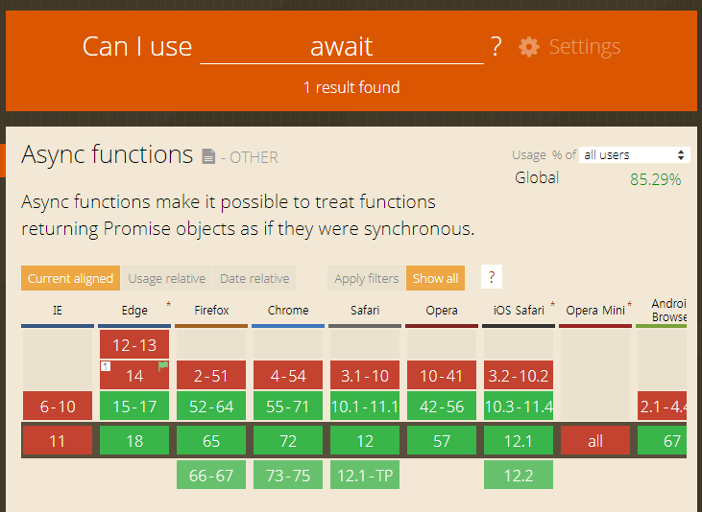The height and width of the screenshot is (512, 702).
Task: Click the 85.29% global usage value
Action: tap(656, 179)
